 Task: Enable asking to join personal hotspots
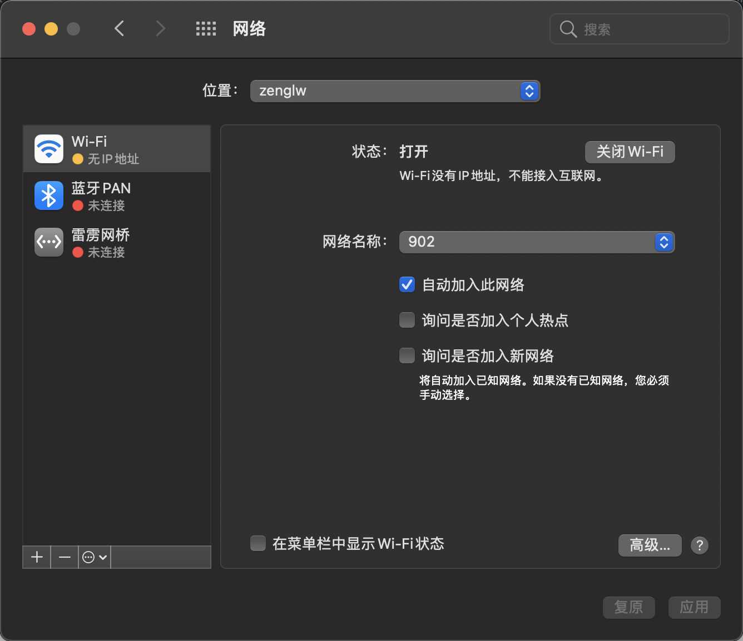[x=407, y=320]
